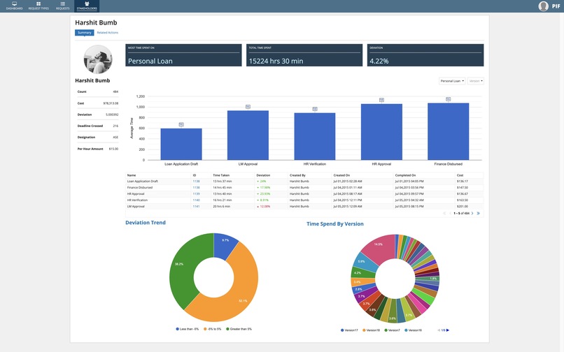Click the Loan Application Draft bar

click(x=181, y=144)
